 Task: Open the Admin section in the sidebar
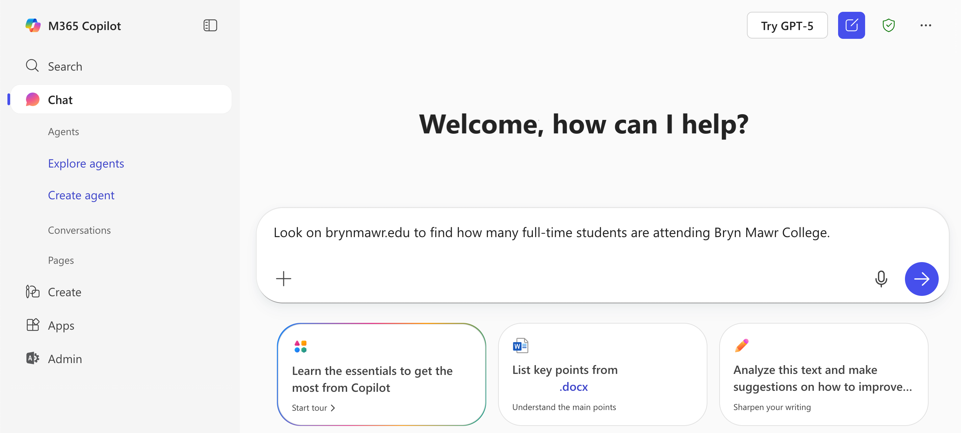point(64,359)
